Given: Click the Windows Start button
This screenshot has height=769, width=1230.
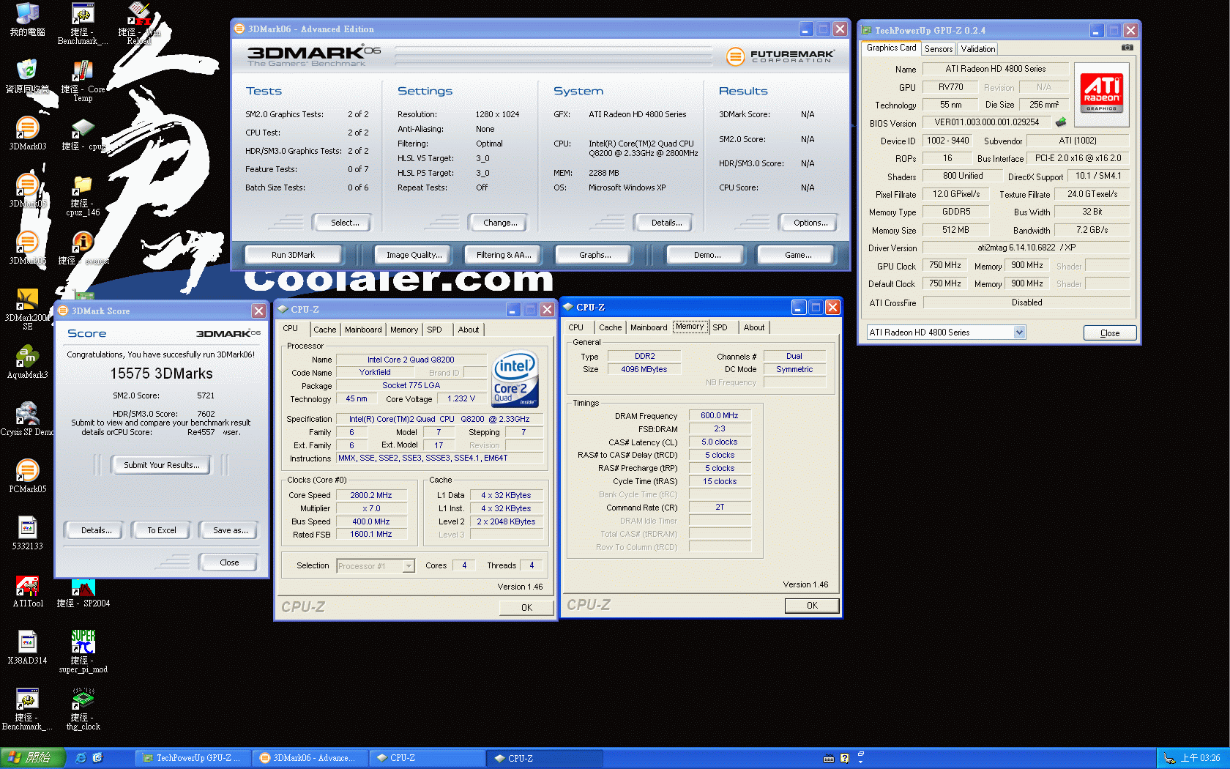Looking at the screenshot, I should 32,758.
